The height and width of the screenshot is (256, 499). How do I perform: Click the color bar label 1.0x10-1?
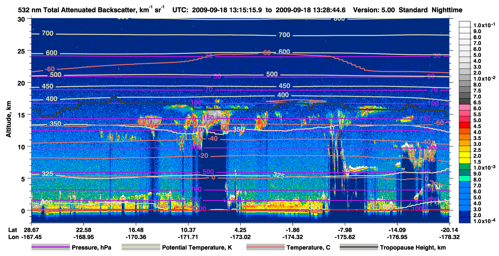click(x=485, y=25)
